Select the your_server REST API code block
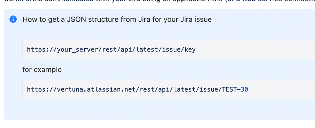This screenshot has width=315, height=128. pos(169,49)
